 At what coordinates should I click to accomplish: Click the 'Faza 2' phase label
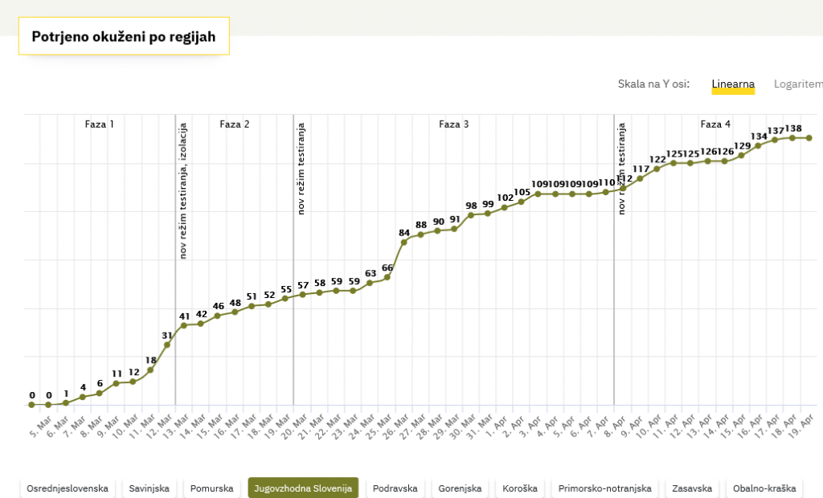coord(235,124)
